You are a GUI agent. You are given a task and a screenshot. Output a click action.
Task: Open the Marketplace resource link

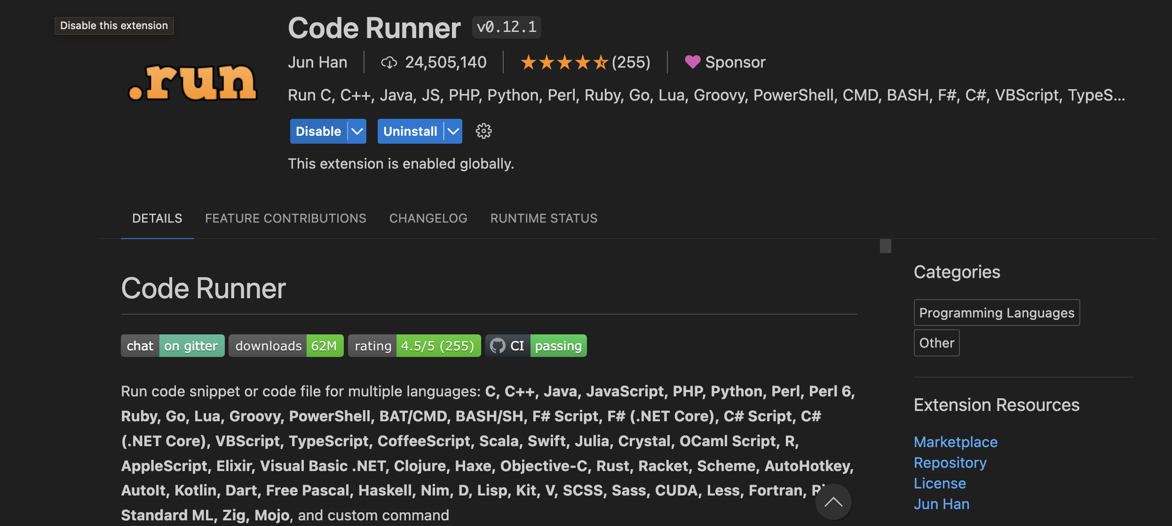(x=955, y=442)
